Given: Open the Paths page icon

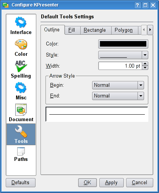Looking at the screenshot, I should [x=21, y=151].
